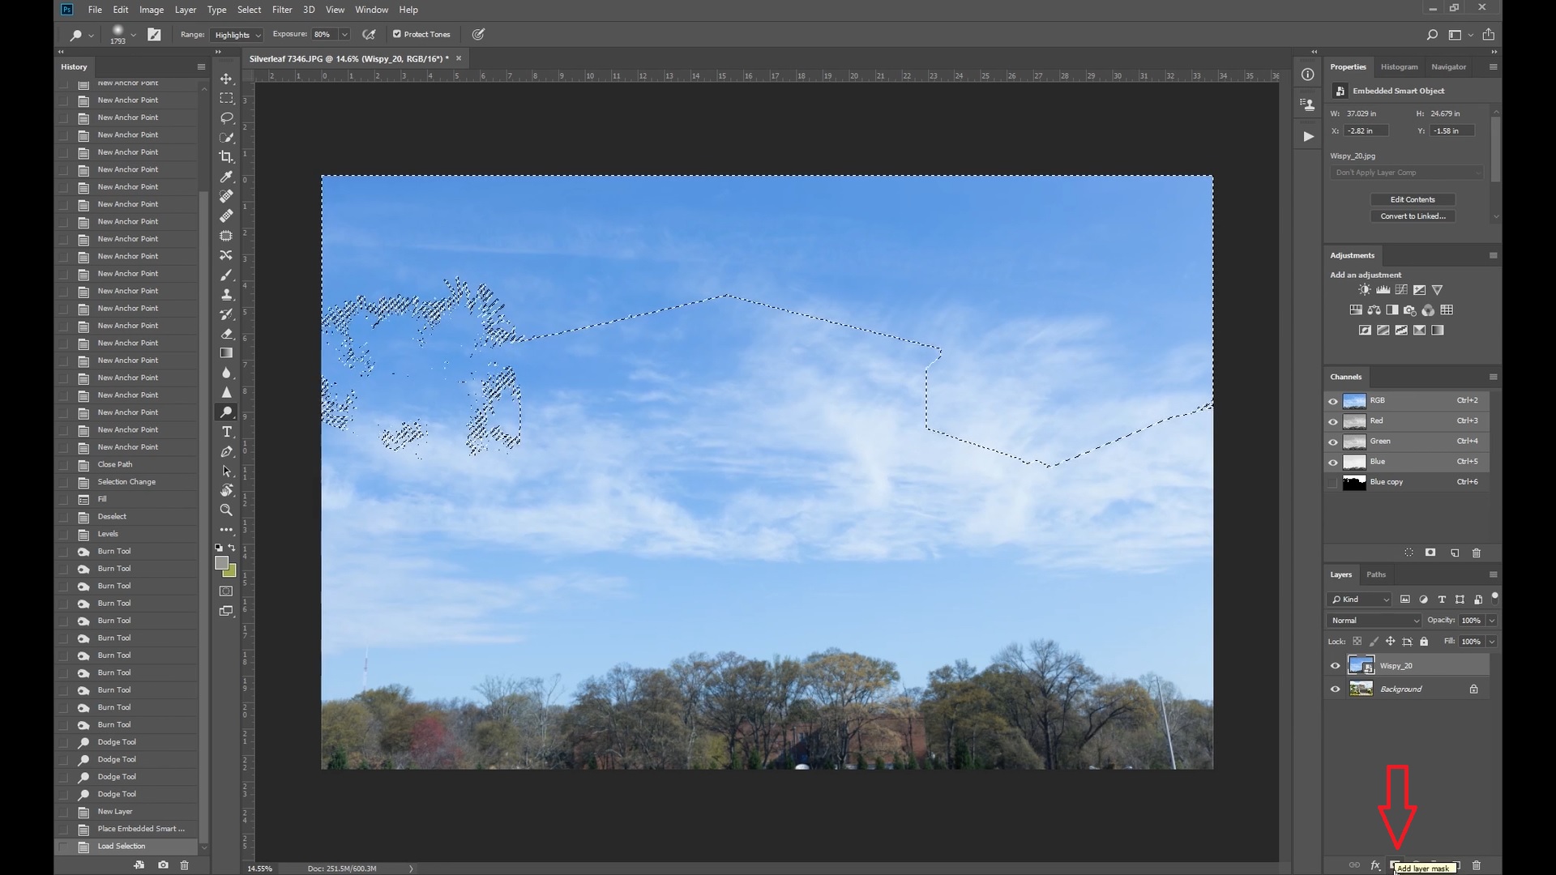Toggle Green channel visibility

pyautogui.click(x=1333, y=442)
